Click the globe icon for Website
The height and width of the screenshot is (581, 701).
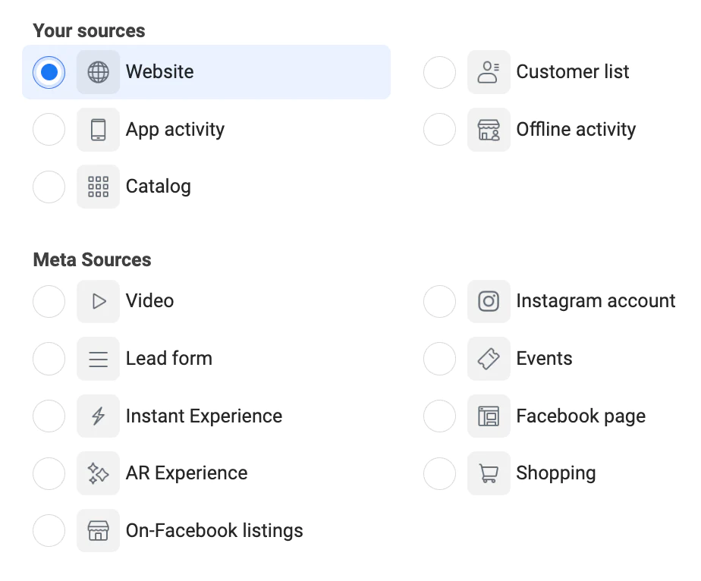(98, 72)
